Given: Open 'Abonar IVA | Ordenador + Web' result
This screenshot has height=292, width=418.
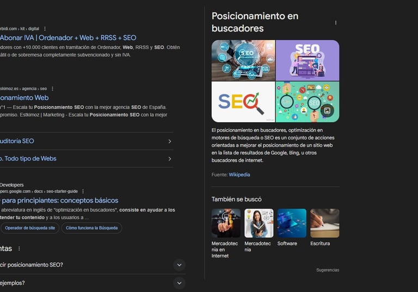Looking at the screenshot, I should pos(68,38).
